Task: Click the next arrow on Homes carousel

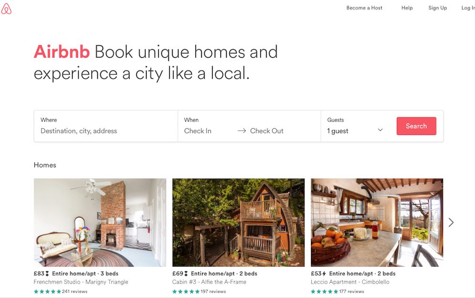Action: click(451, 223)
